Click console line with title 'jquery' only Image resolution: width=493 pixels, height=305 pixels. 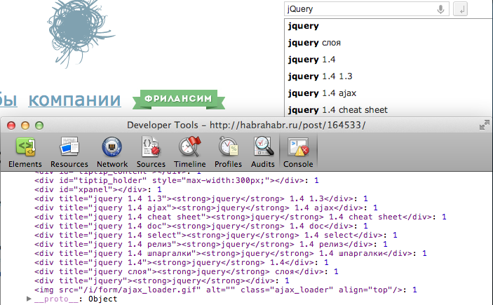(161, 280)
